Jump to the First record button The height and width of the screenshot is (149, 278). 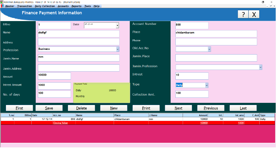[19, 108]
